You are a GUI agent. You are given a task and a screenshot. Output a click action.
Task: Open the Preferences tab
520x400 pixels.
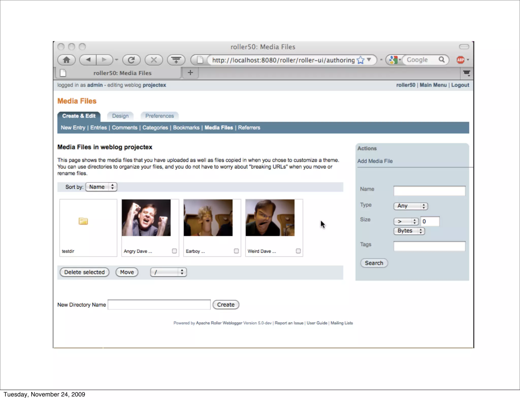[x=159, y=116]
